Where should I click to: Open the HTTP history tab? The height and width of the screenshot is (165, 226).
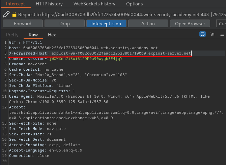(49, 4)
